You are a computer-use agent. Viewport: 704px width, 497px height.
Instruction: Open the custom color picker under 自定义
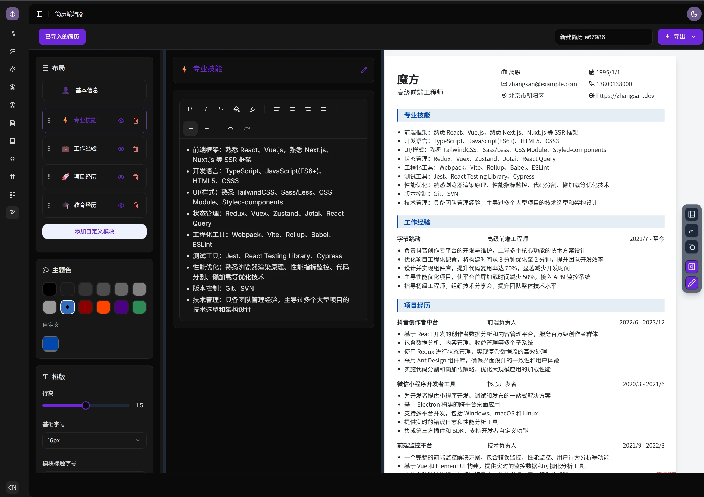click(x=50, y=343)
